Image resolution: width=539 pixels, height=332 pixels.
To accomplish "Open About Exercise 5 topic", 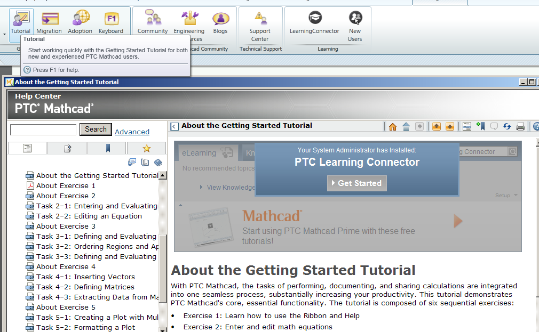I will pos(66,307).
